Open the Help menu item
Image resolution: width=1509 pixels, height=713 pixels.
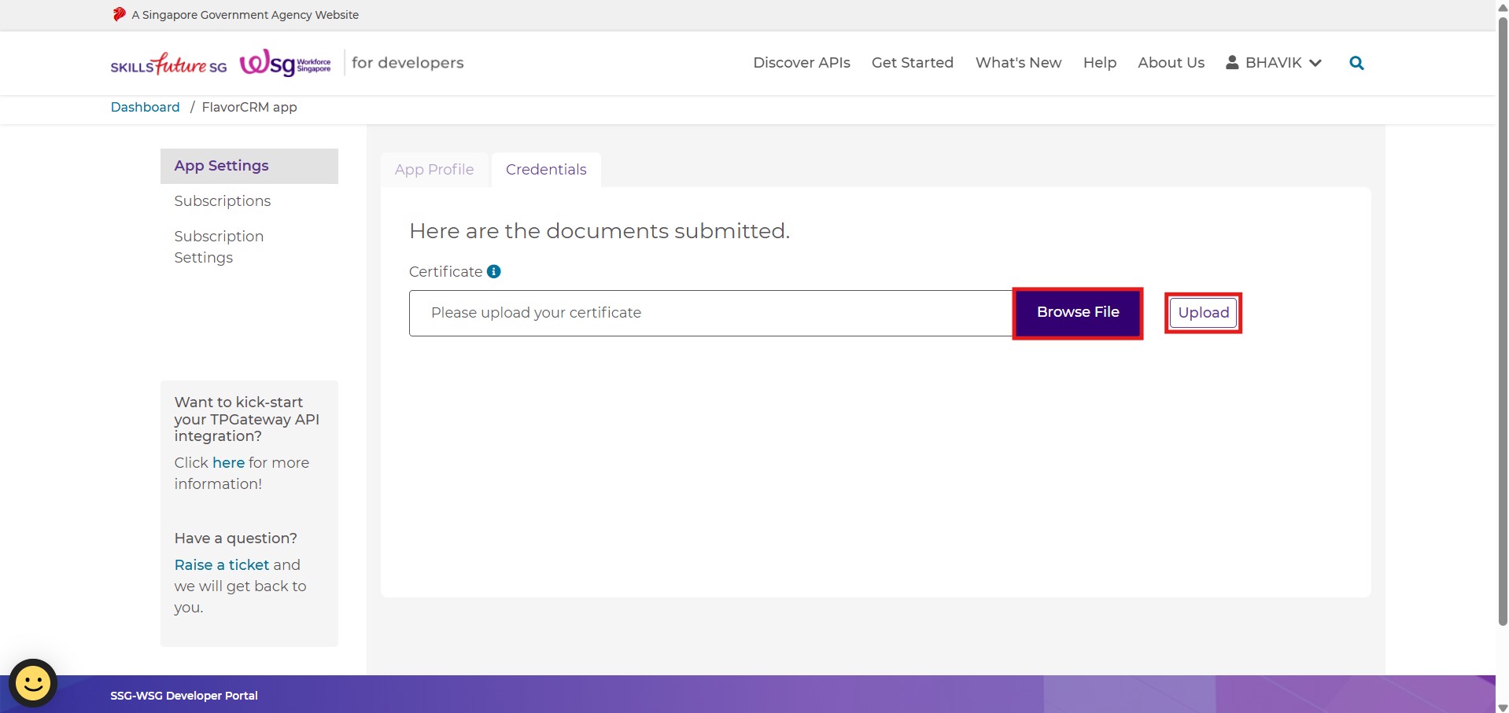click(1099, 63)
